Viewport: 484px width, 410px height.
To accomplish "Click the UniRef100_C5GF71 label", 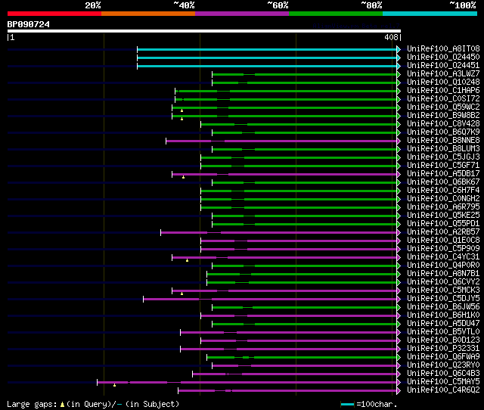I will pyautogui.click(x=443, y=165).
